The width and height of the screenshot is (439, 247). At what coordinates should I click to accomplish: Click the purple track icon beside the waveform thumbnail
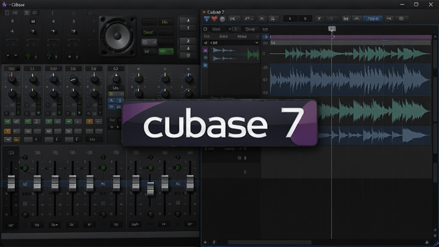(205, 51)
